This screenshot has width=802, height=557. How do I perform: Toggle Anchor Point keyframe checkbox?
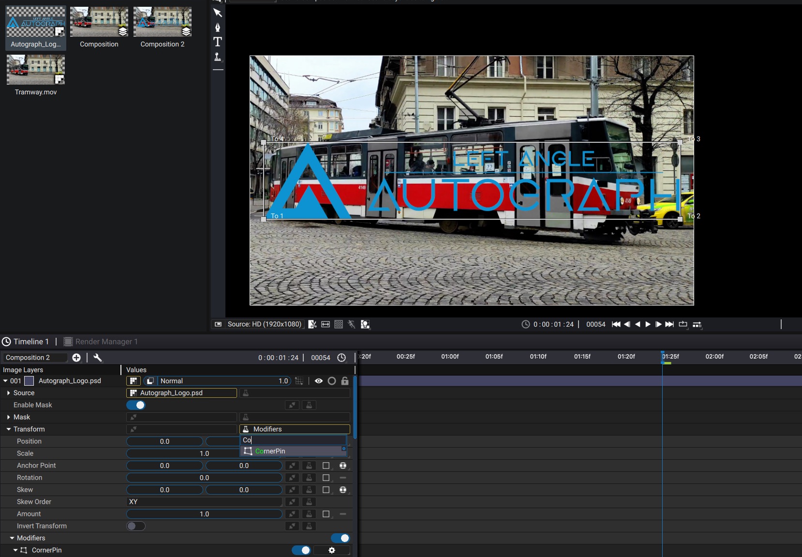326,466
